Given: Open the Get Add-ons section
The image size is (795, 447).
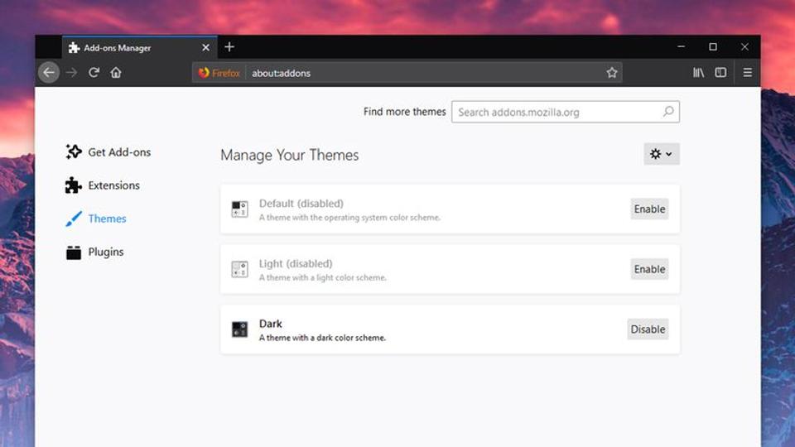Looking at the screenshot, I should 108,152.
